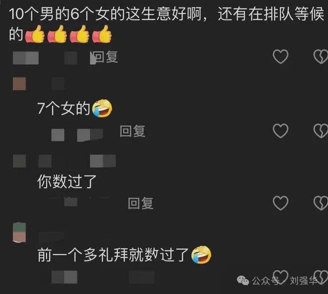This screenshot has width=328, height=294.
Task: Dislike the first comment with broken heart
Action: pyautogui.click(x=321, y=57)
